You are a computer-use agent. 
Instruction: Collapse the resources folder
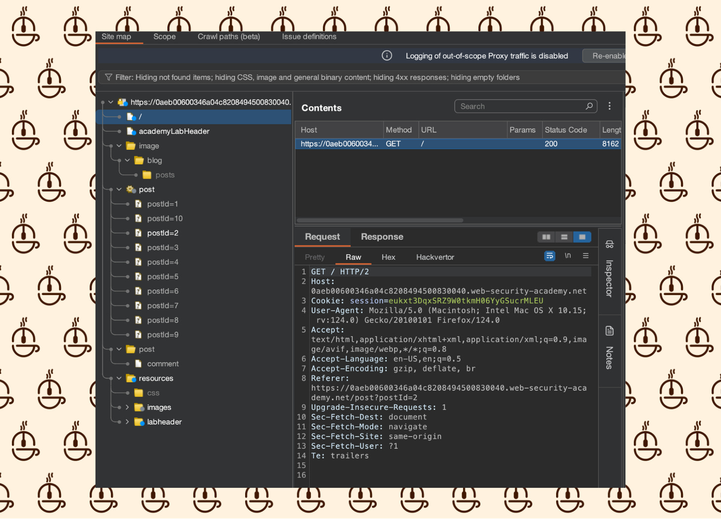point(119,378)
